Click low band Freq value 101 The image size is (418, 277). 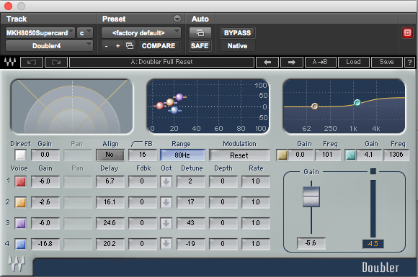click(328, 155)
